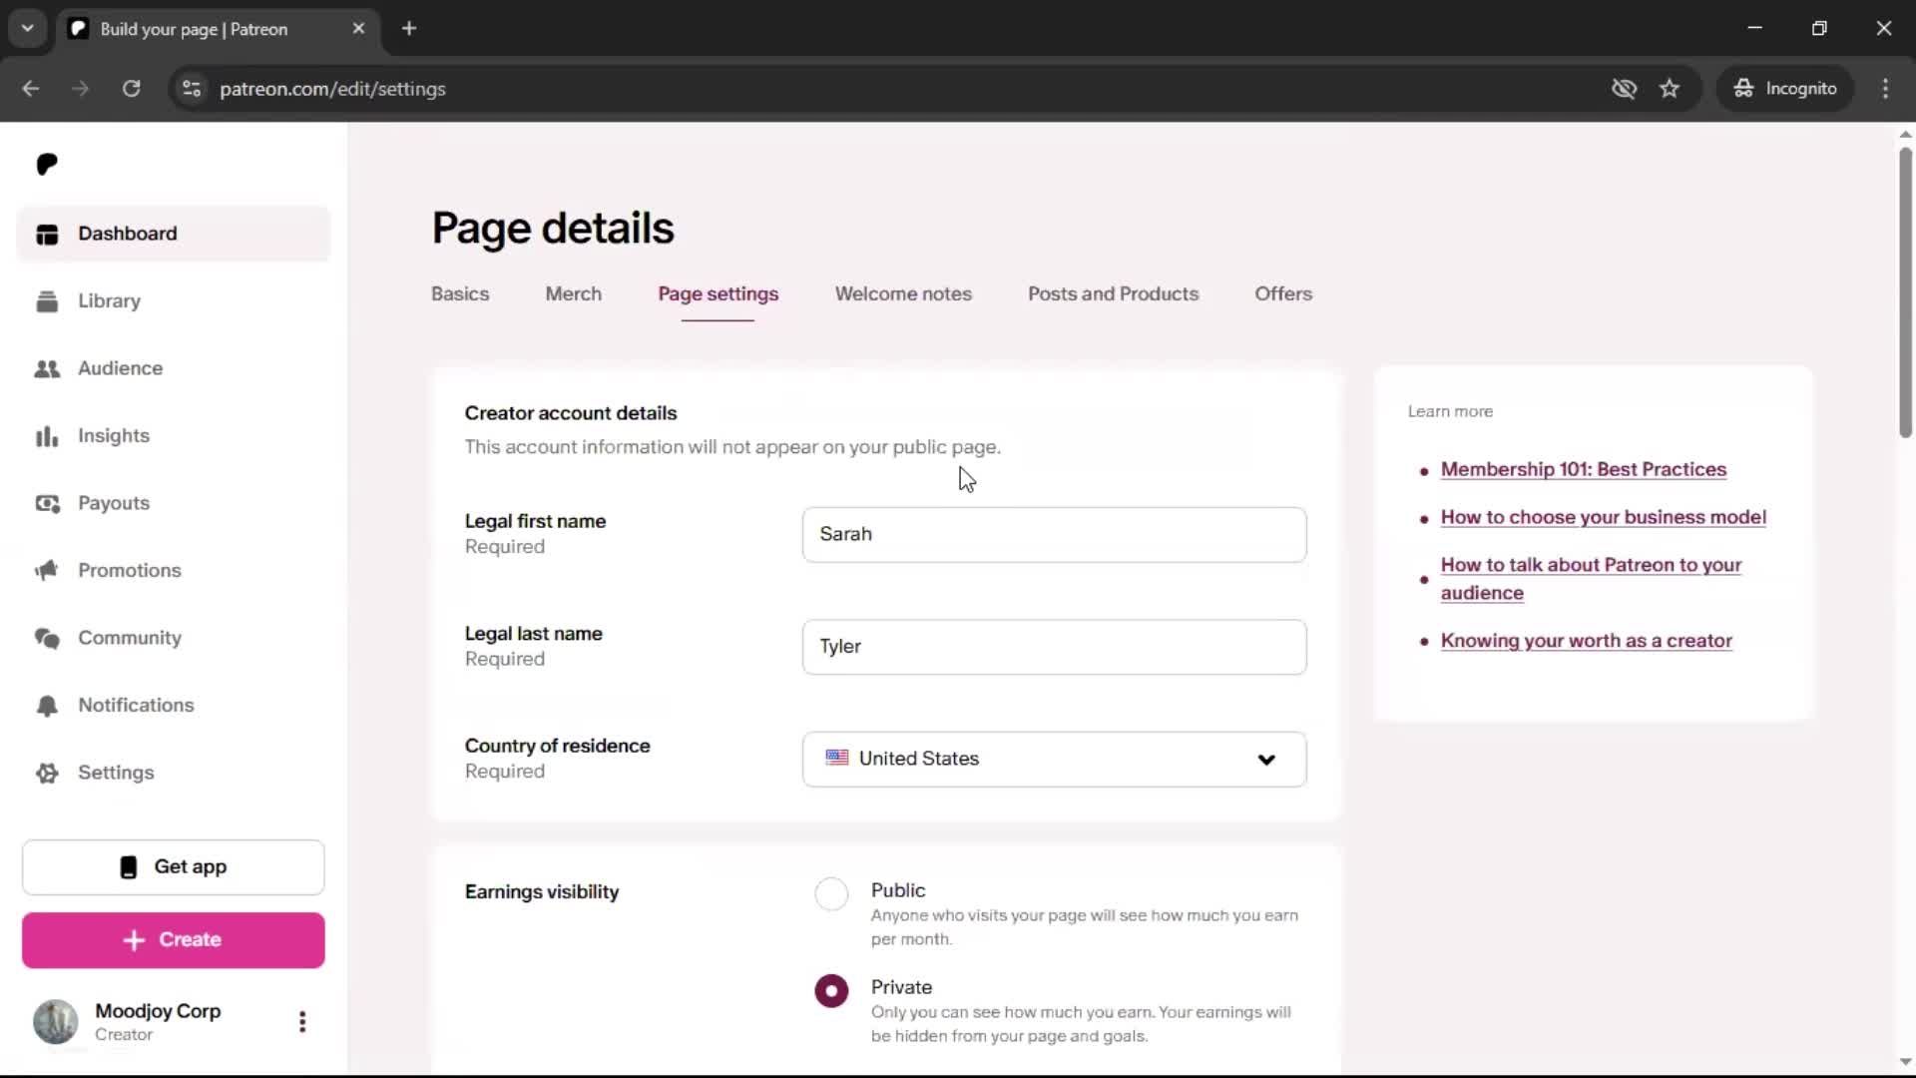
Task: Go back with the browser back arrow
Action: [31, 89]
